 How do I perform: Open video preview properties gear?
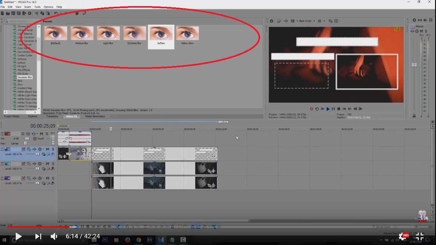click(271, 21)
